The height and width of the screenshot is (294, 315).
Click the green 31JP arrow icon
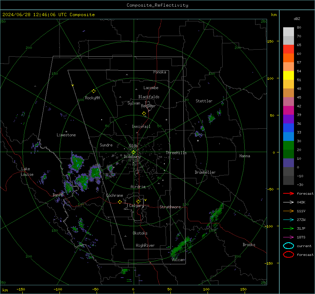click(x=288, y=228)
